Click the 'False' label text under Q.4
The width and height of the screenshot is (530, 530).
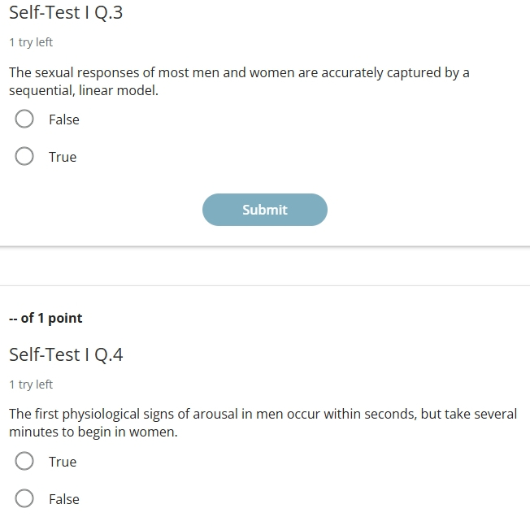[x=64, y=499]
